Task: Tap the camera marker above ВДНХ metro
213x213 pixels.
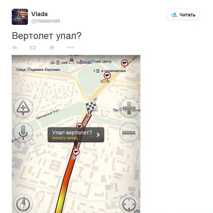Action: coord(107,76)
